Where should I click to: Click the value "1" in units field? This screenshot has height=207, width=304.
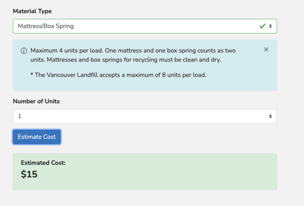pos(20,116)
